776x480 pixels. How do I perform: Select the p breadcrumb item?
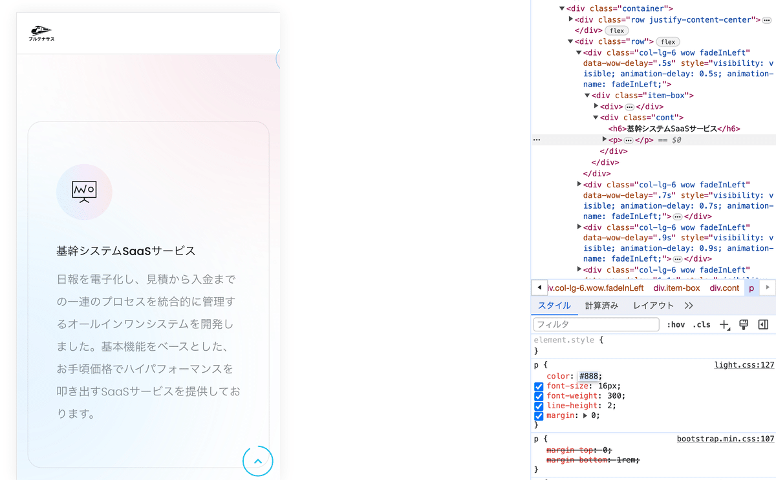pos(751,288)
